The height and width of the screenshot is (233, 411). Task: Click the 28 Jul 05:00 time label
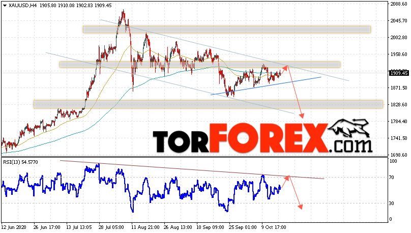tap(112, 227)
